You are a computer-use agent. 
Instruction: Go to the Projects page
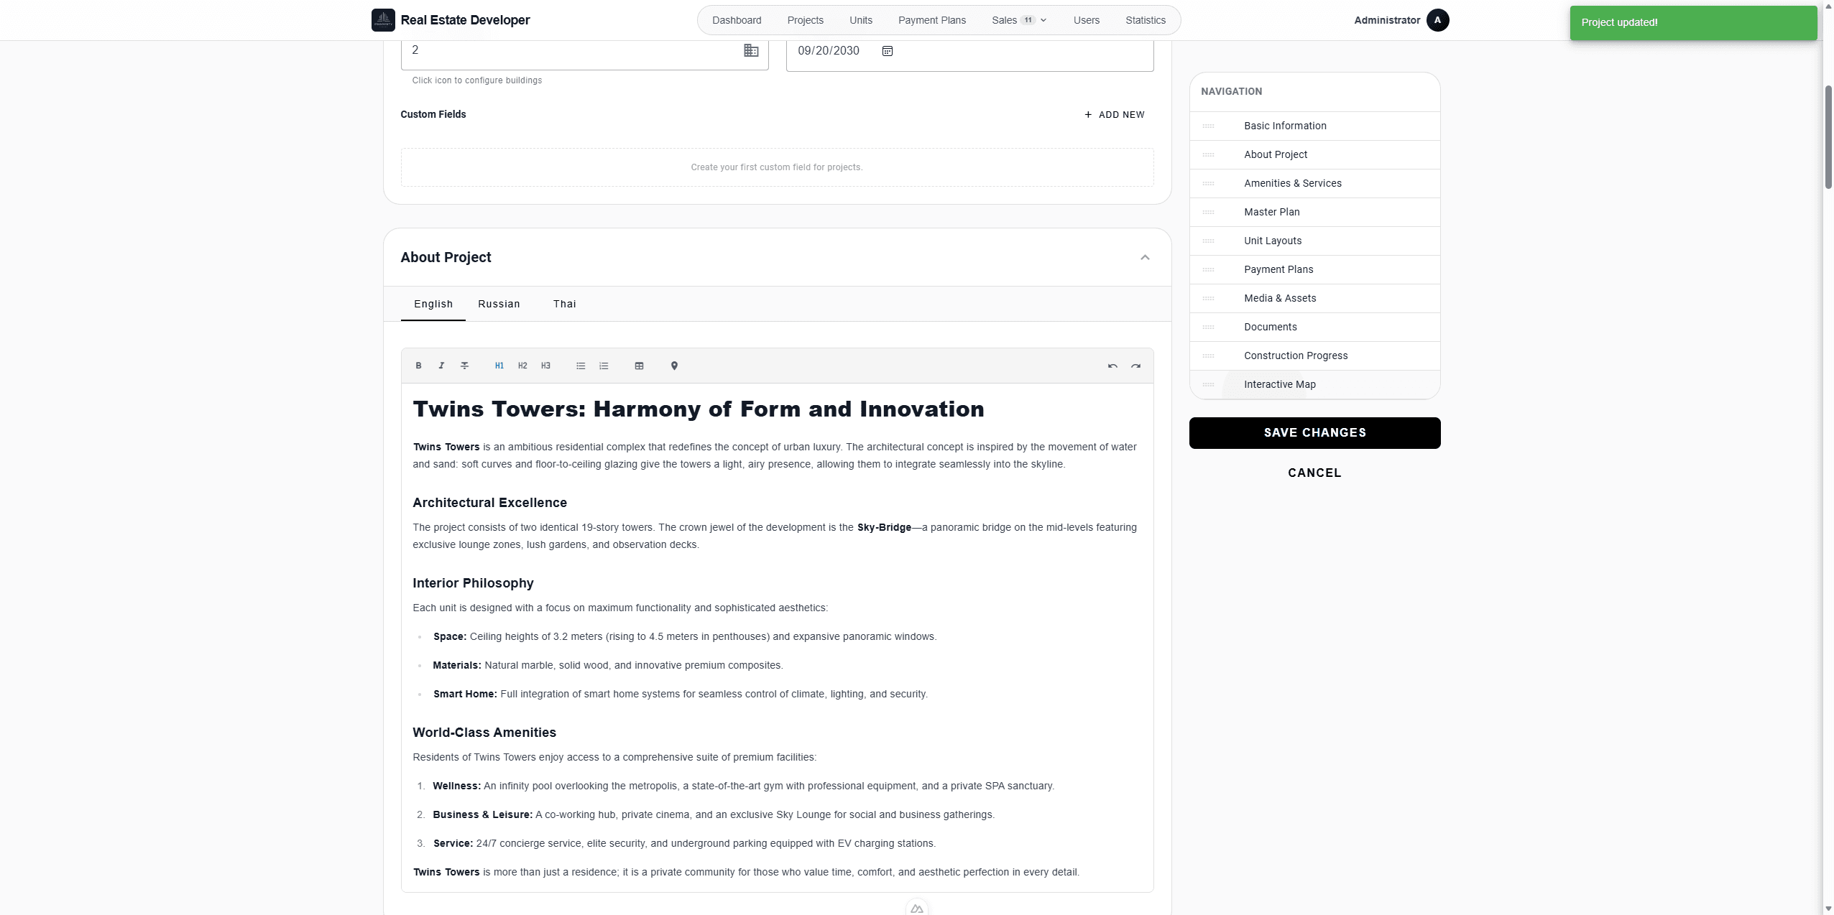pyautogui.click(x=805, y=20)
